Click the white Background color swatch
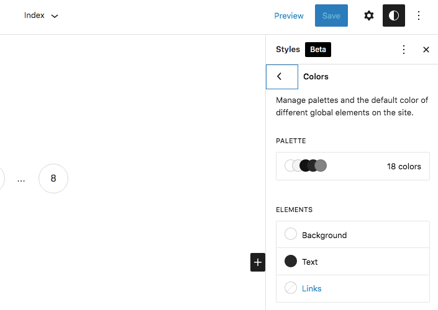The image size is (438, 310). 291,234
